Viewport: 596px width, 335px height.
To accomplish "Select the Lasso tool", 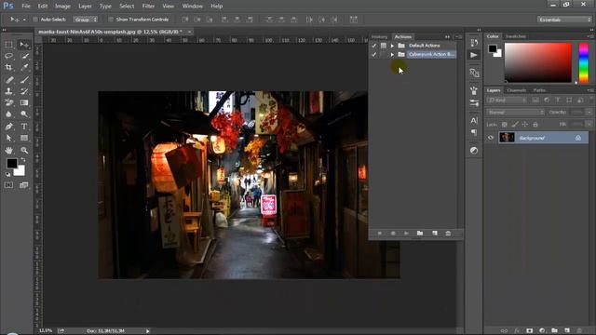I will pos(8,56).
